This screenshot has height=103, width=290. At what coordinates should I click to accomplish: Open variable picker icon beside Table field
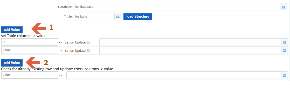pyautogui.click(x=118, y=17)
